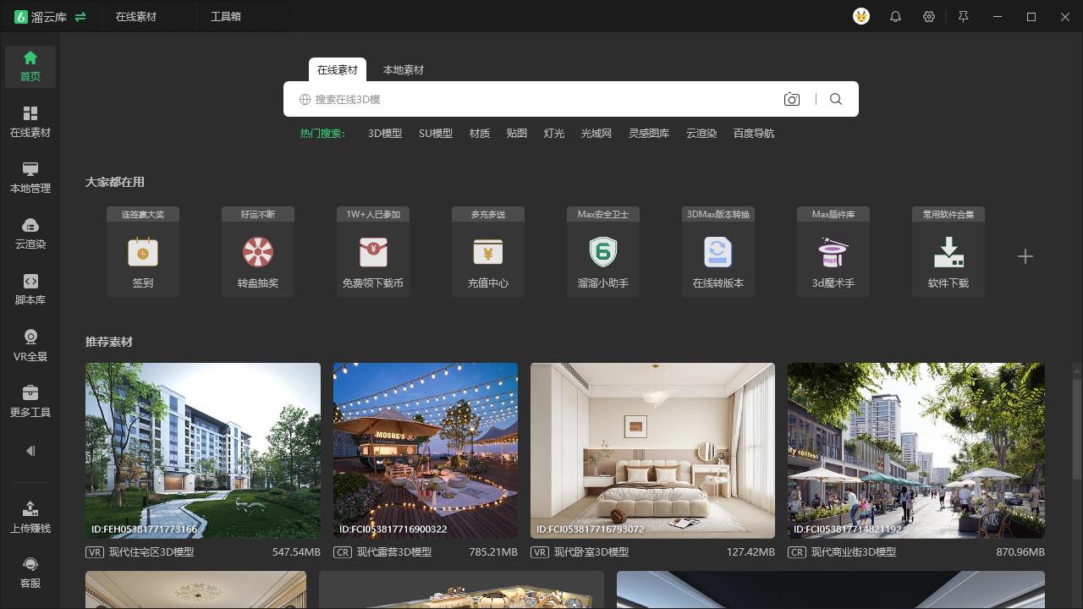Collapse the left sidebar arrow

pyautogui.click(x=30, y=451)
